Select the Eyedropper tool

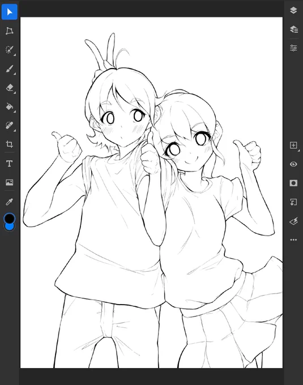[9, 202]
